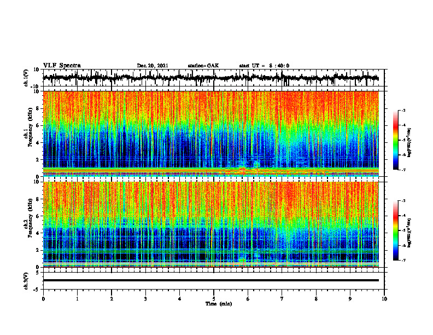Click the ch.2 spectrogram plot

[x=210, y=224]
